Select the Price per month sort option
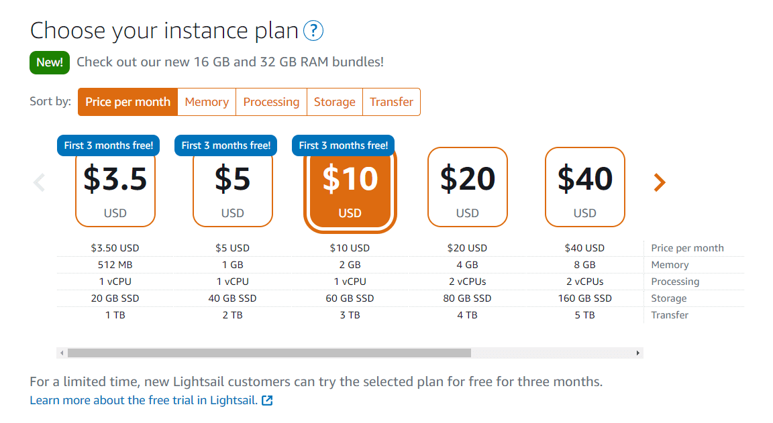This screenshot has height=423, width=773. tap(127, 101)
